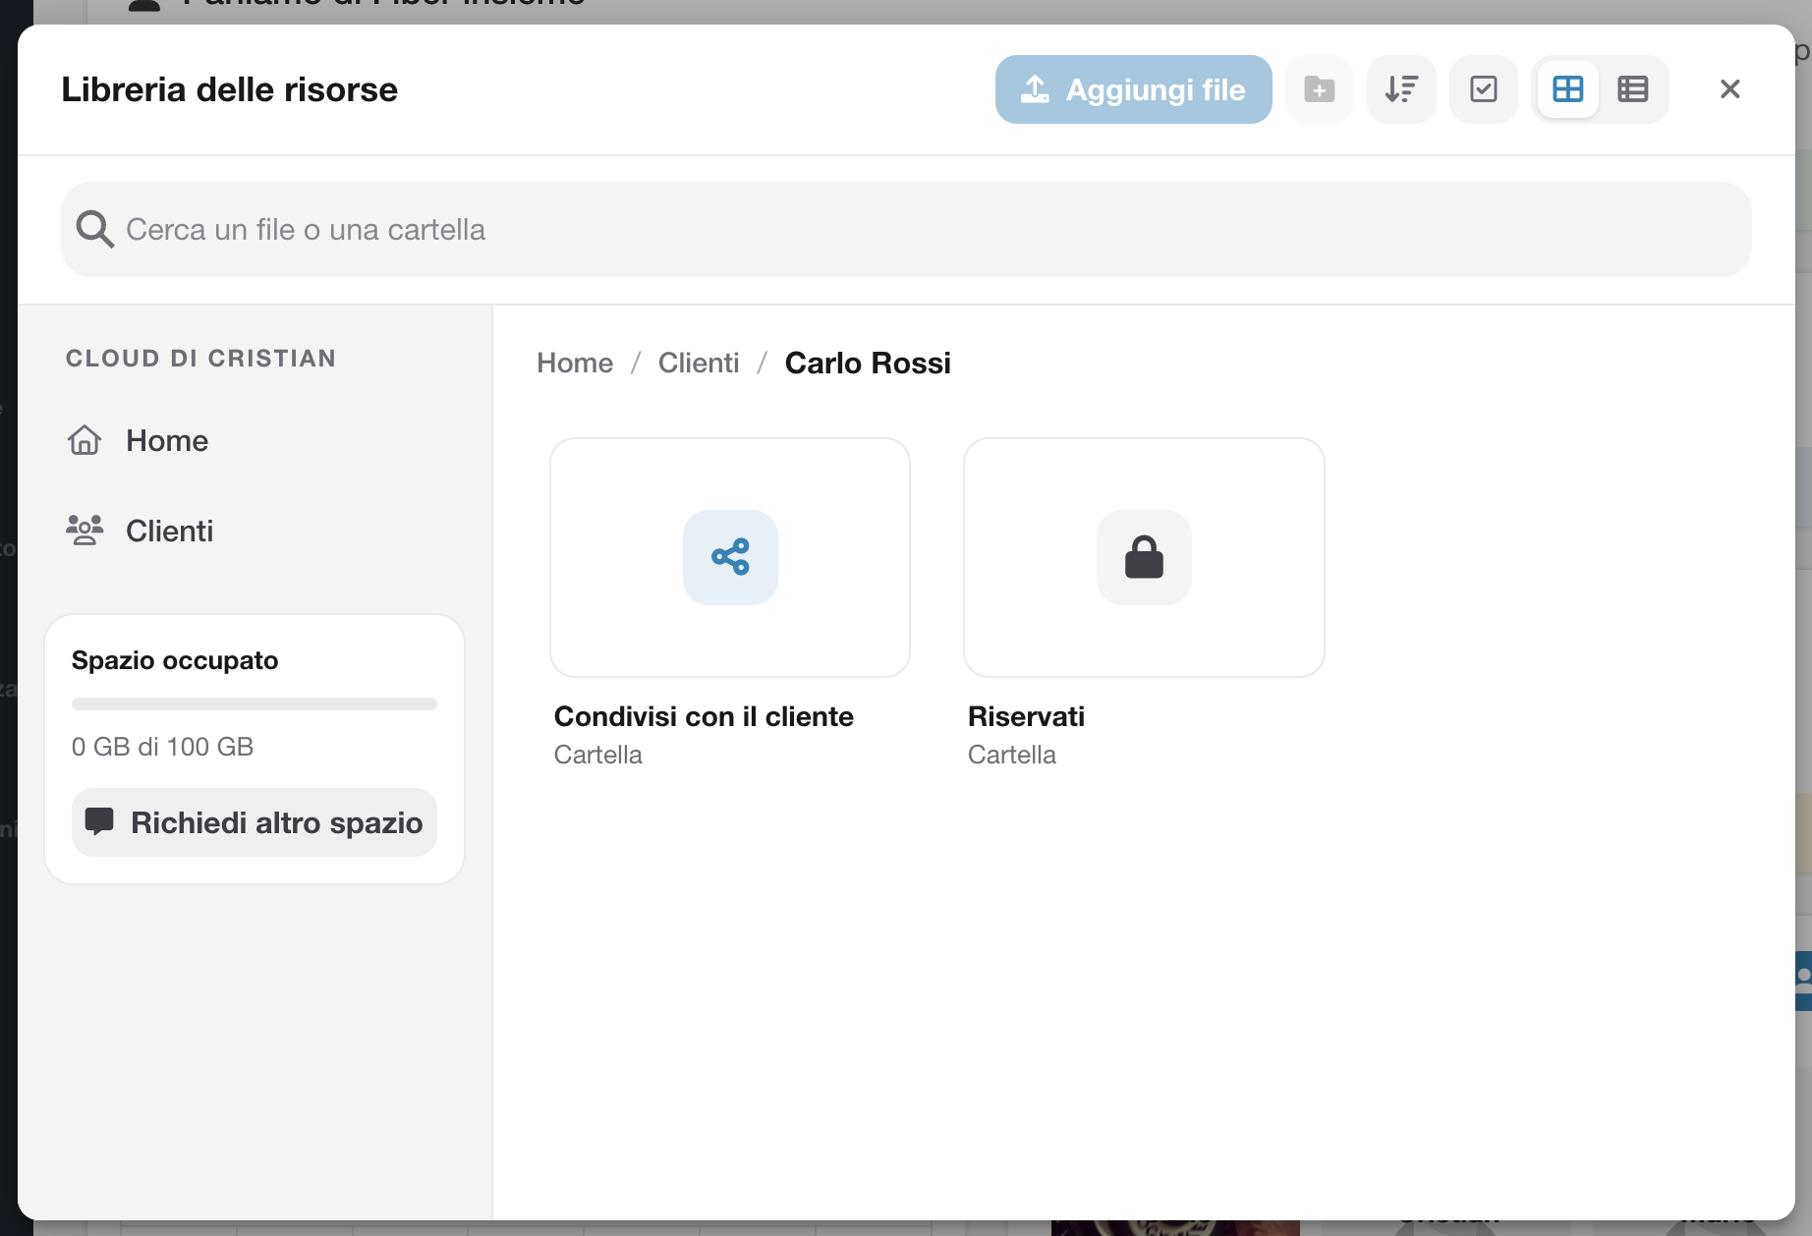1812x1236 pixels.
Task: Focus the file or folder search field
Action: click(906, 229)
